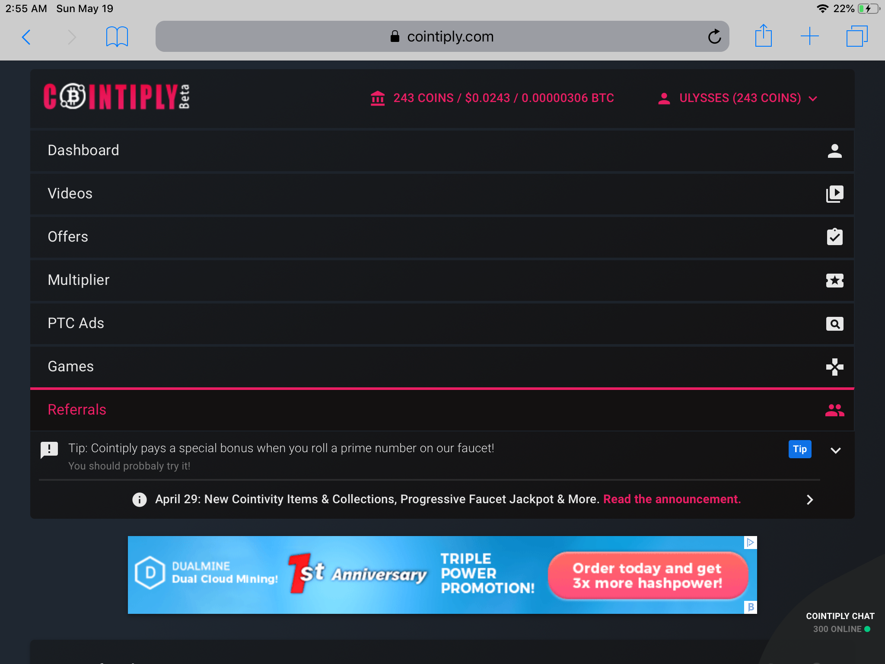Screen dimensions: 885x664
Task: Click the Wi-Fi icon in status bar
Action: [x=823, y=9]
